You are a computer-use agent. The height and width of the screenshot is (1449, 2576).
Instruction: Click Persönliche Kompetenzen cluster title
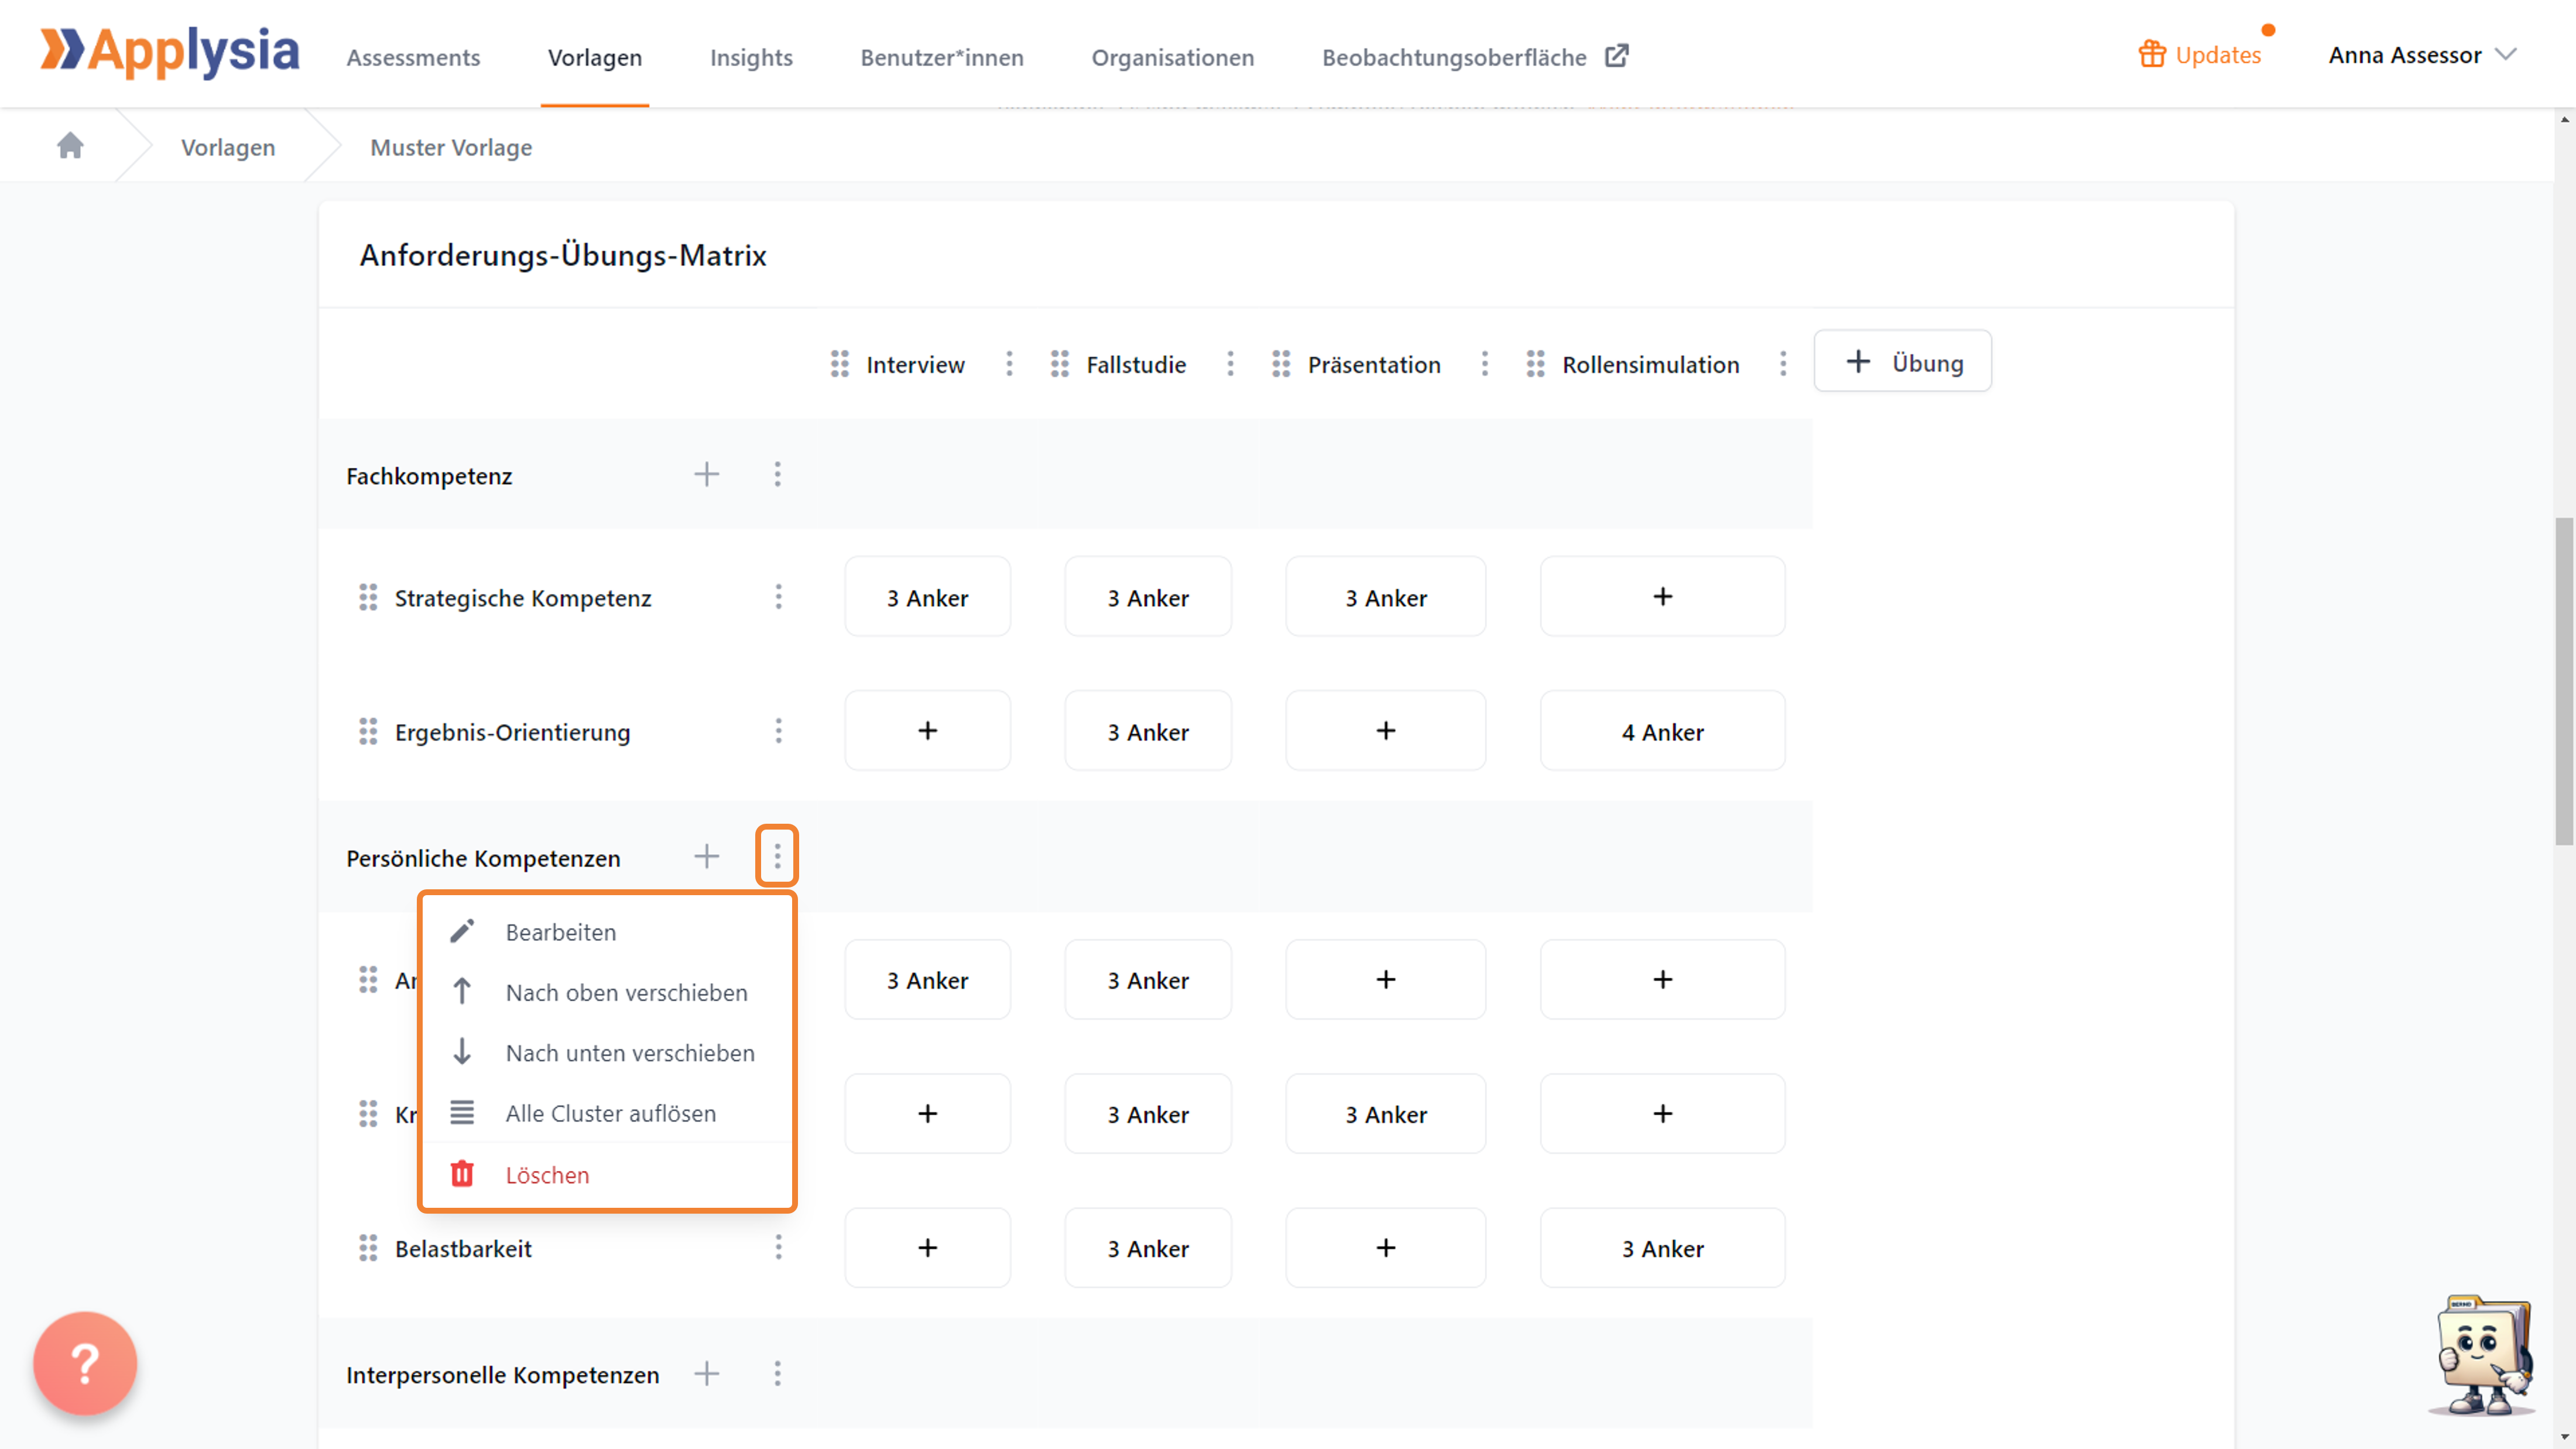click(x=483, y=858)
